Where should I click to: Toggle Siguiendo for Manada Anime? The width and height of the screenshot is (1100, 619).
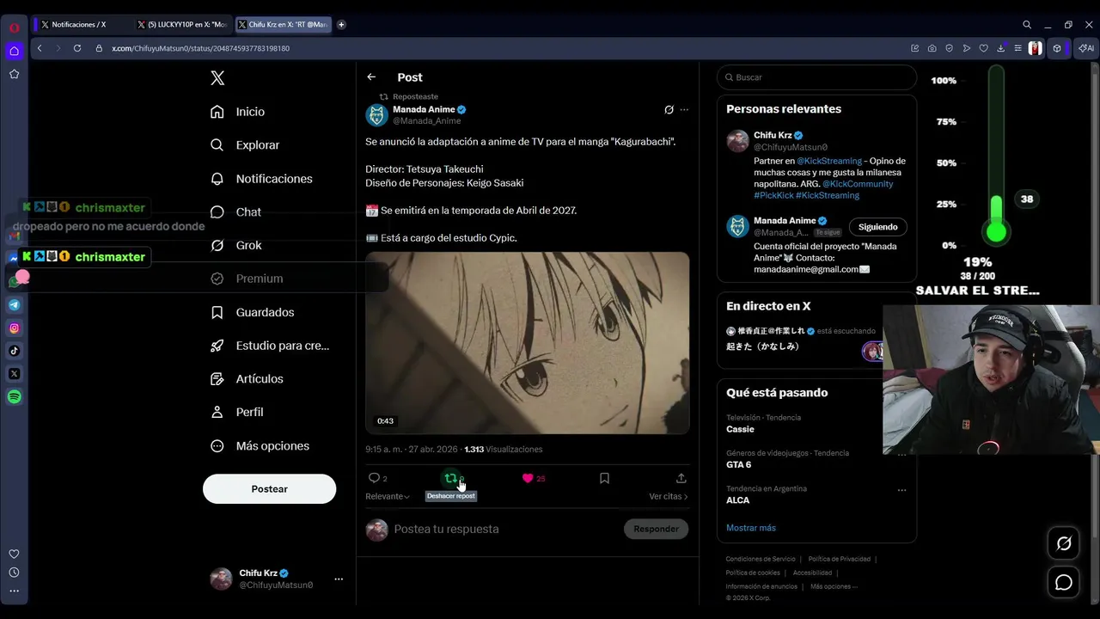tap(877, 227)
